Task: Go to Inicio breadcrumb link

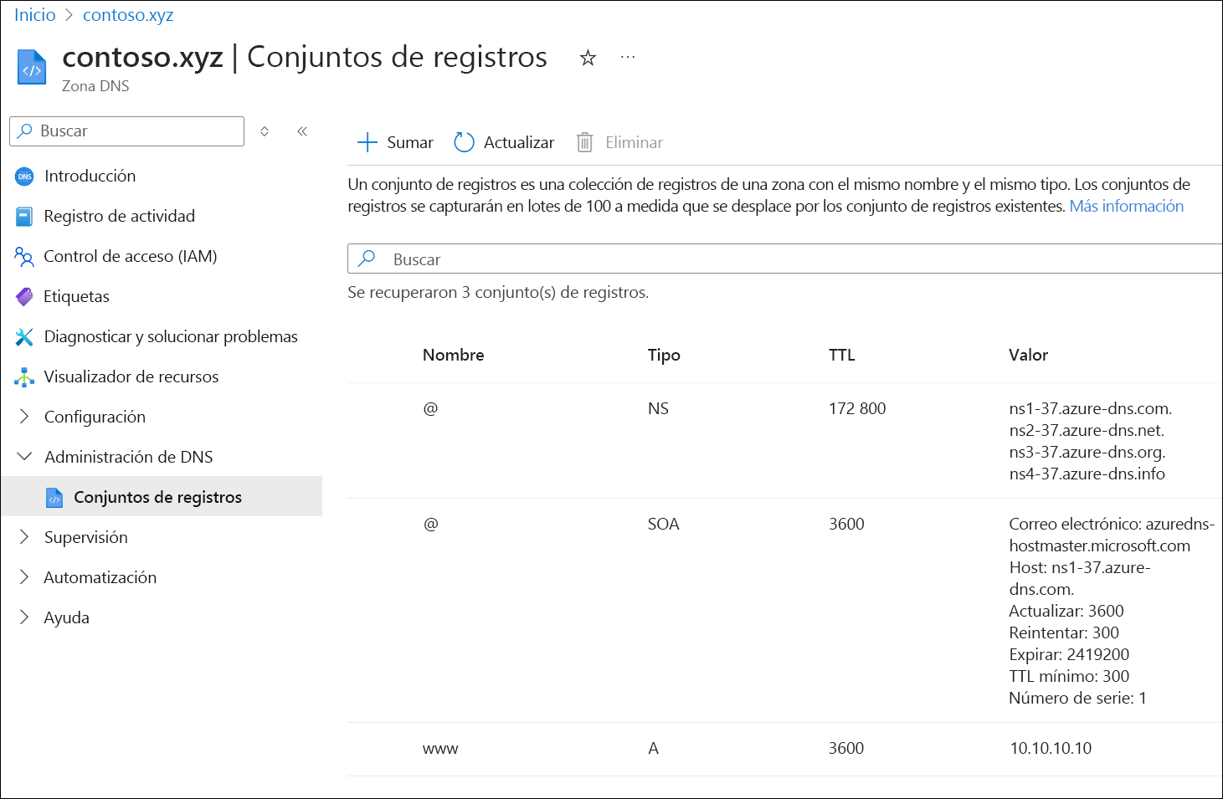Action: click(x=34, y=15)
